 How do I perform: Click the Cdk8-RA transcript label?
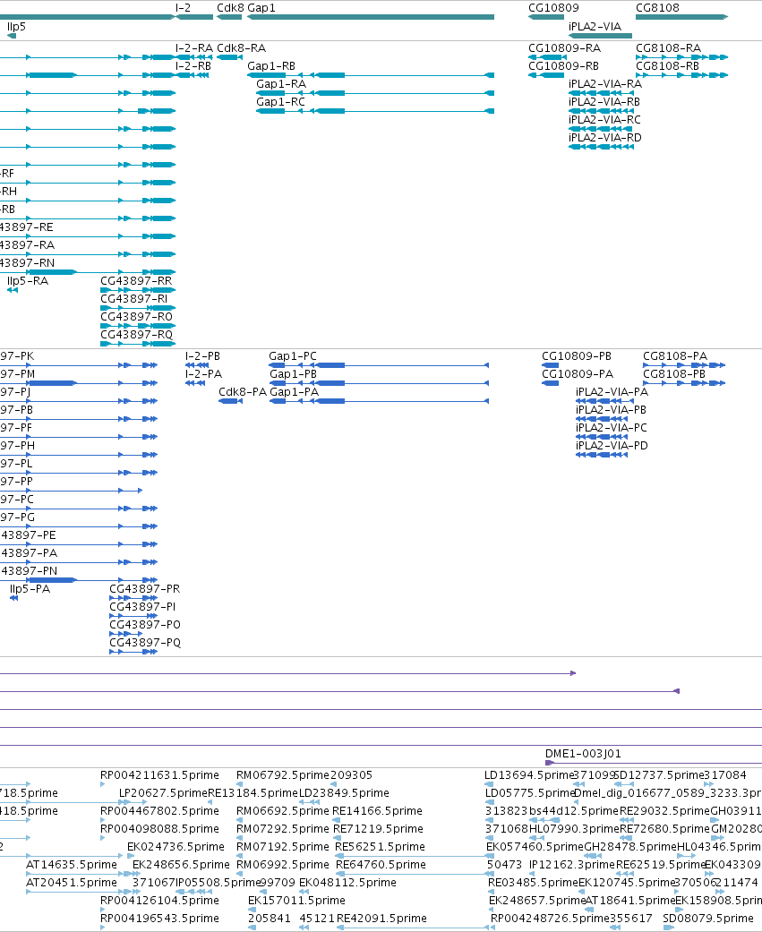[242, 48]
